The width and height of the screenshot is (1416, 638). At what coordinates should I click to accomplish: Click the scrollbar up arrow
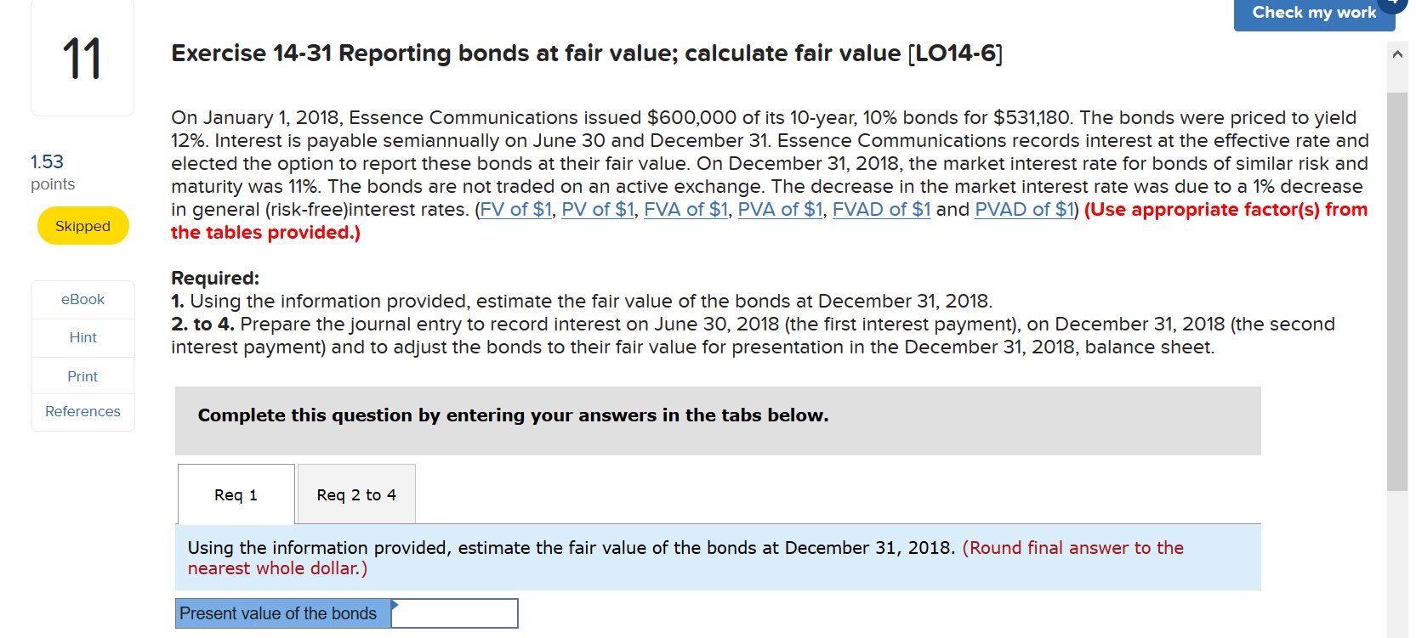pos(1397,53)
